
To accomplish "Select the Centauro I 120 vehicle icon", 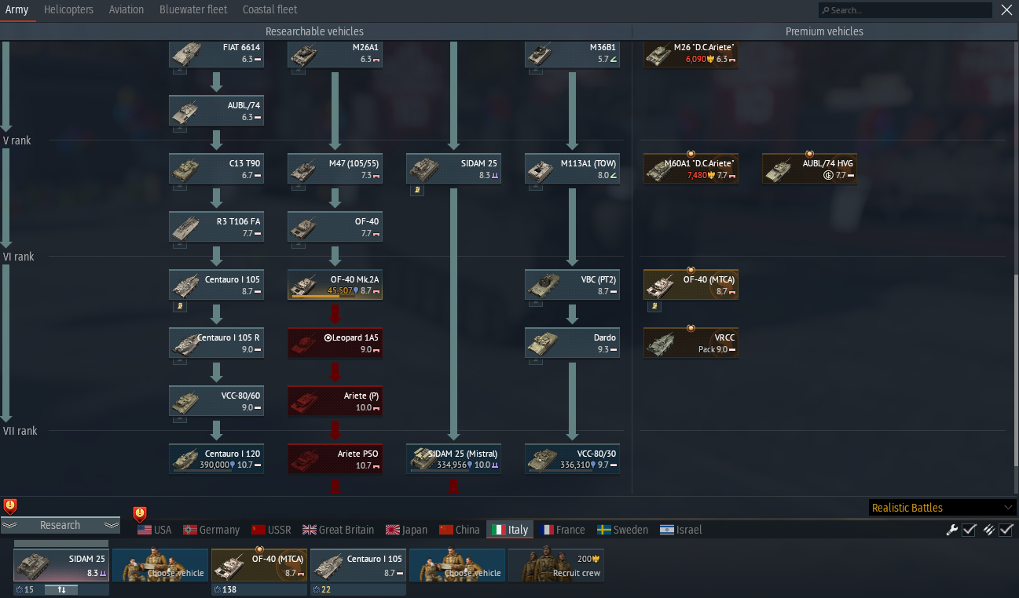I will [x=216, y=459].
